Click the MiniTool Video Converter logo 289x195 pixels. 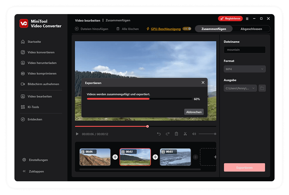pos(24,23)
